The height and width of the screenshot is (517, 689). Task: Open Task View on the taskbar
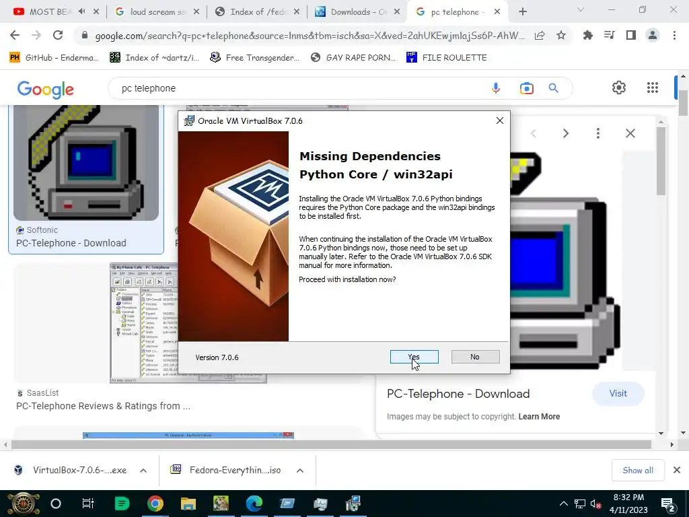click(88, 504)
